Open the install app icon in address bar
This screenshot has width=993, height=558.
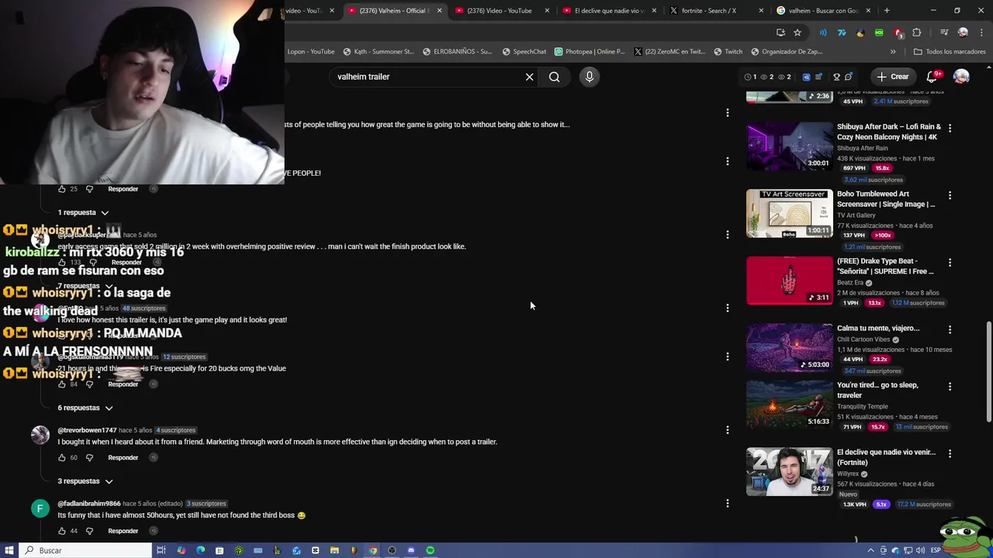pos(780,33)
